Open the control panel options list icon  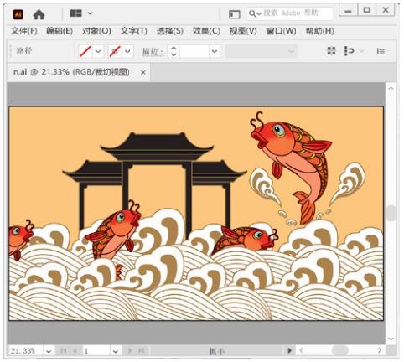coord(381,51)
